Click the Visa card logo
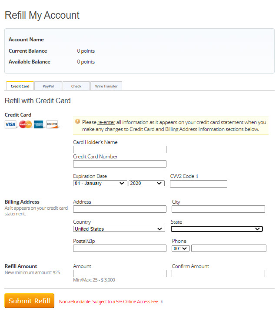Screen dimensions: 279x312 [10, 124]
